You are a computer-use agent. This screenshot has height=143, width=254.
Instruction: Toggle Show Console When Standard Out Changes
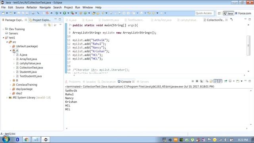pyautogui.click(x=216, y=81)
